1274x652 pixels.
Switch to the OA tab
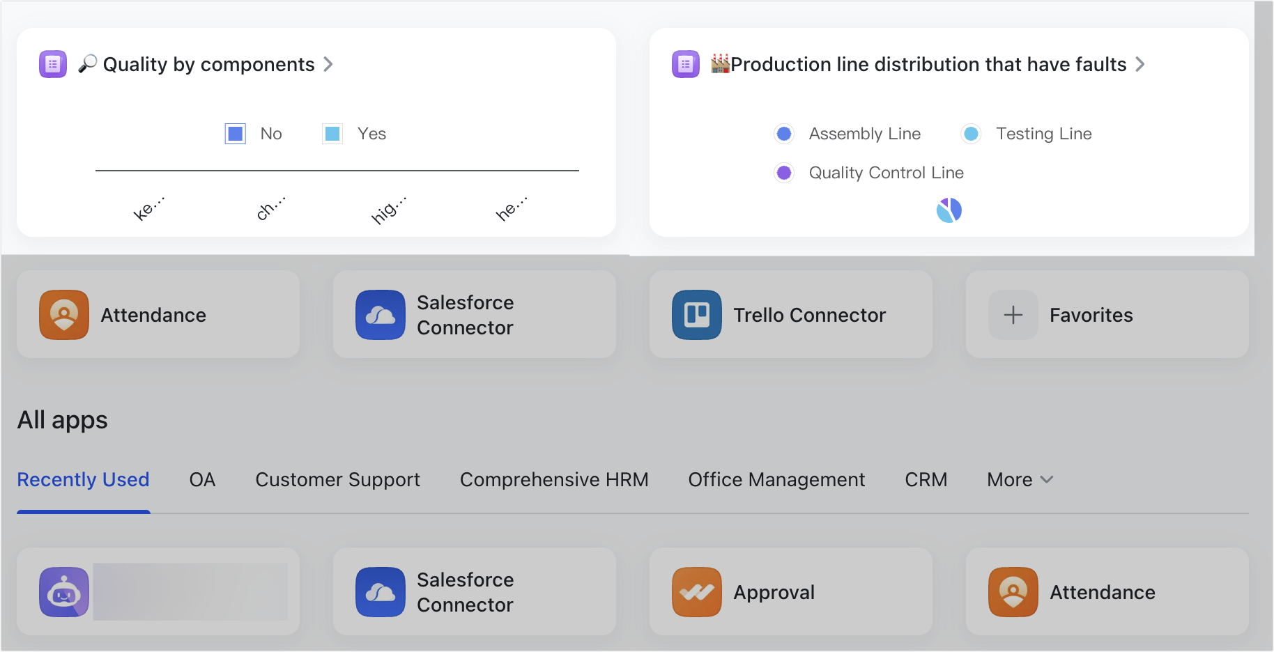click(x=203, y=479)
